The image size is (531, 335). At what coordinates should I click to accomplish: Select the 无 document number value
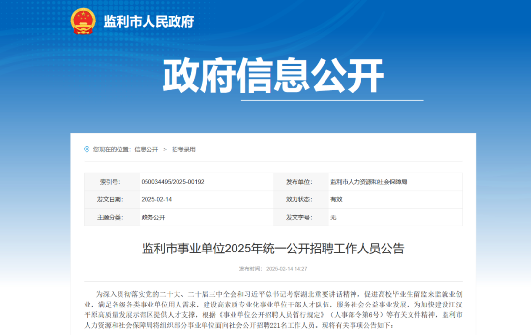tap(333, 217)
